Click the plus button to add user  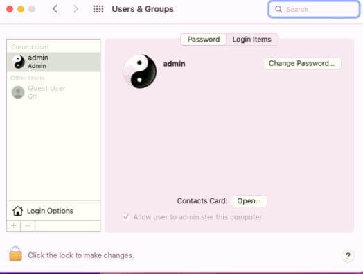[14, 225]
